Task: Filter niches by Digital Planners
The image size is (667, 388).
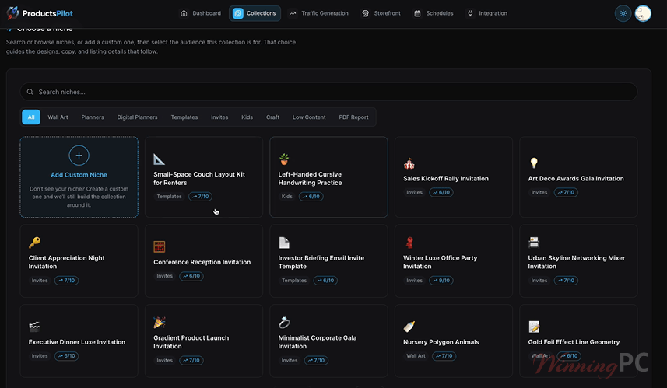Action: pos(137,117)
